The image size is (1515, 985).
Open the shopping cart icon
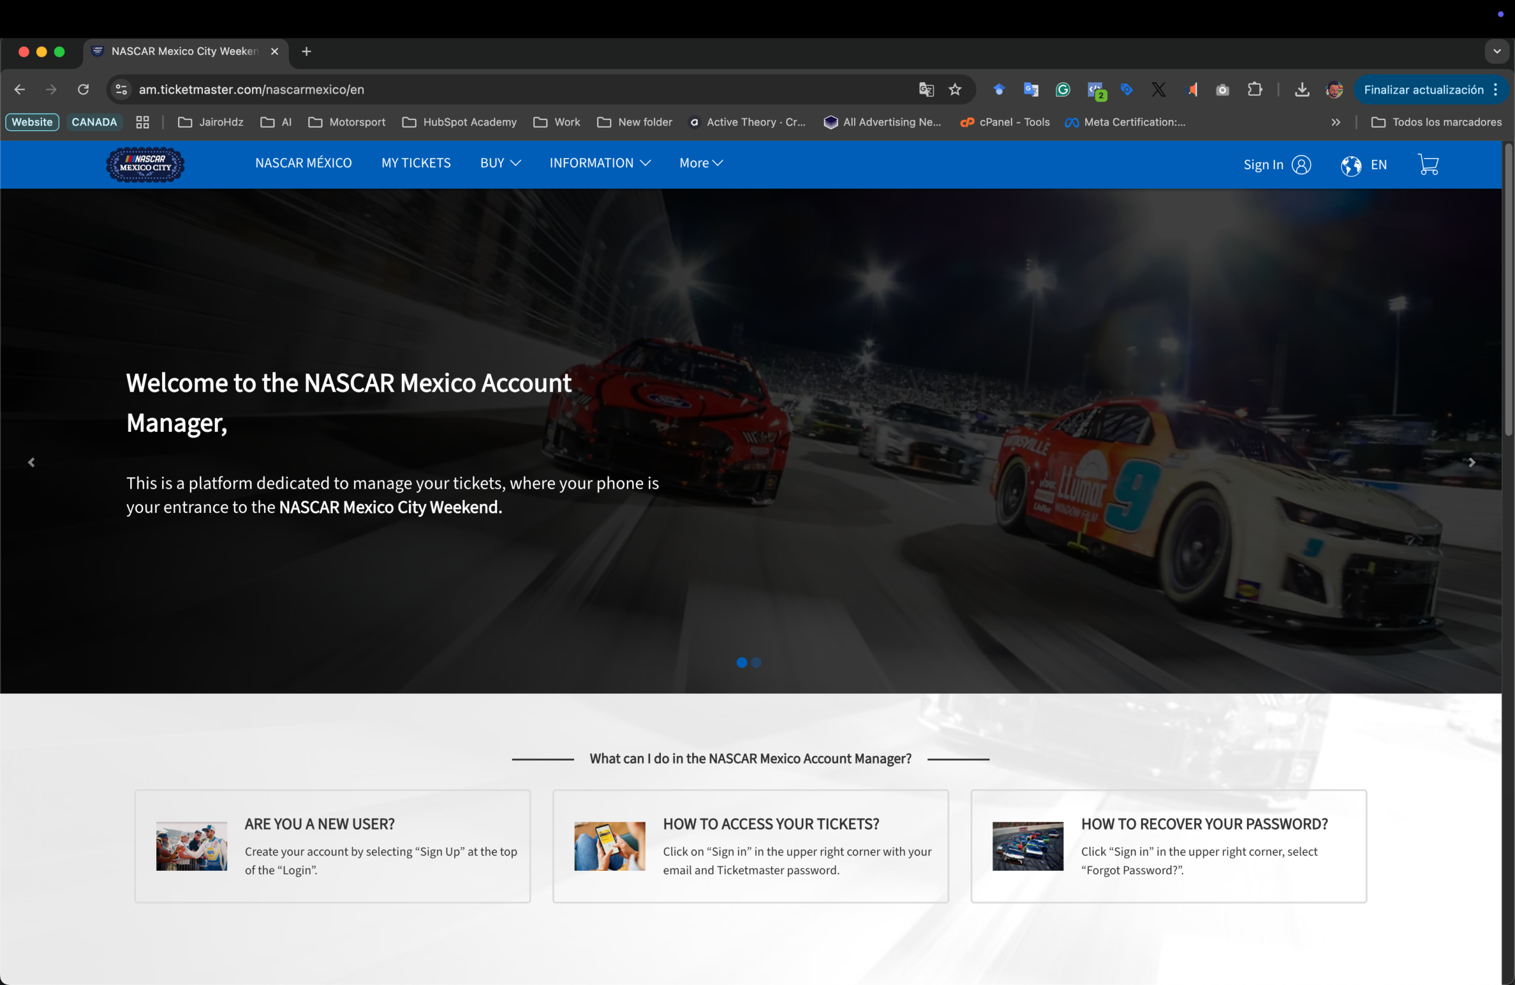(x=1428, y=165)
